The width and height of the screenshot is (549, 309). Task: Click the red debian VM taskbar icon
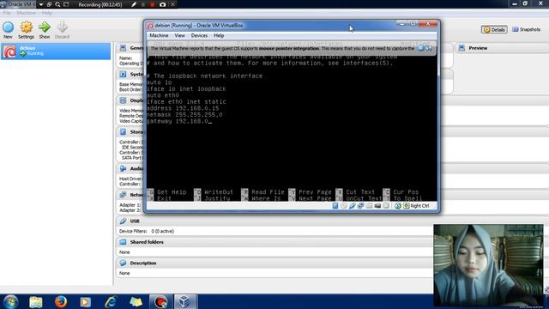click(x=160, y=301)
